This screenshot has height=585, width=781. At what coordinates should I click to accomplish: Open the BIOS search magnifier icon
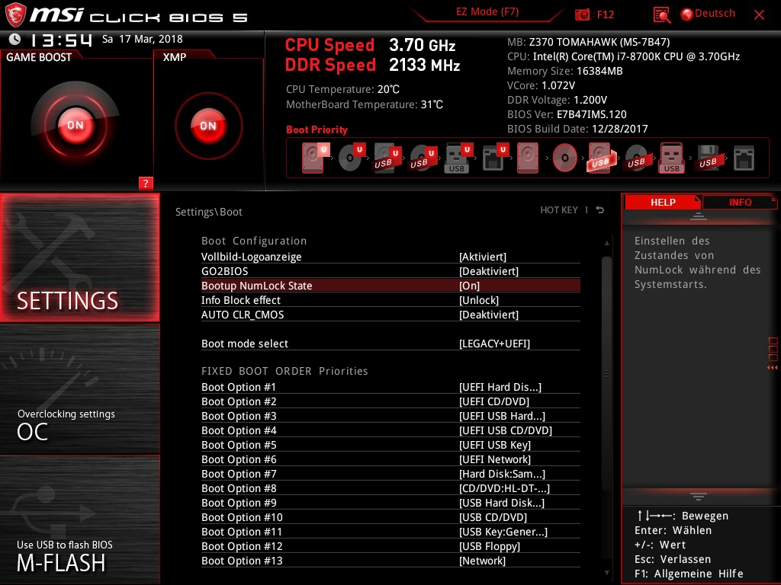661,14
